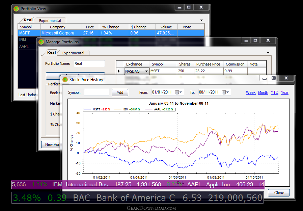
Task: Switch to Real tab in Portfolio View
Action: pyautogui.click(x=28, y=20)
